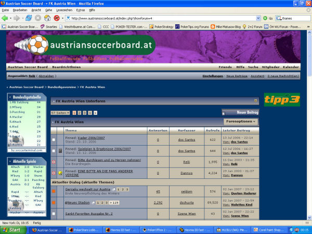The height and width of the screenshot is (234, 312).
Task: Click the Forward navigation arrow
Action: pos(17,18)
